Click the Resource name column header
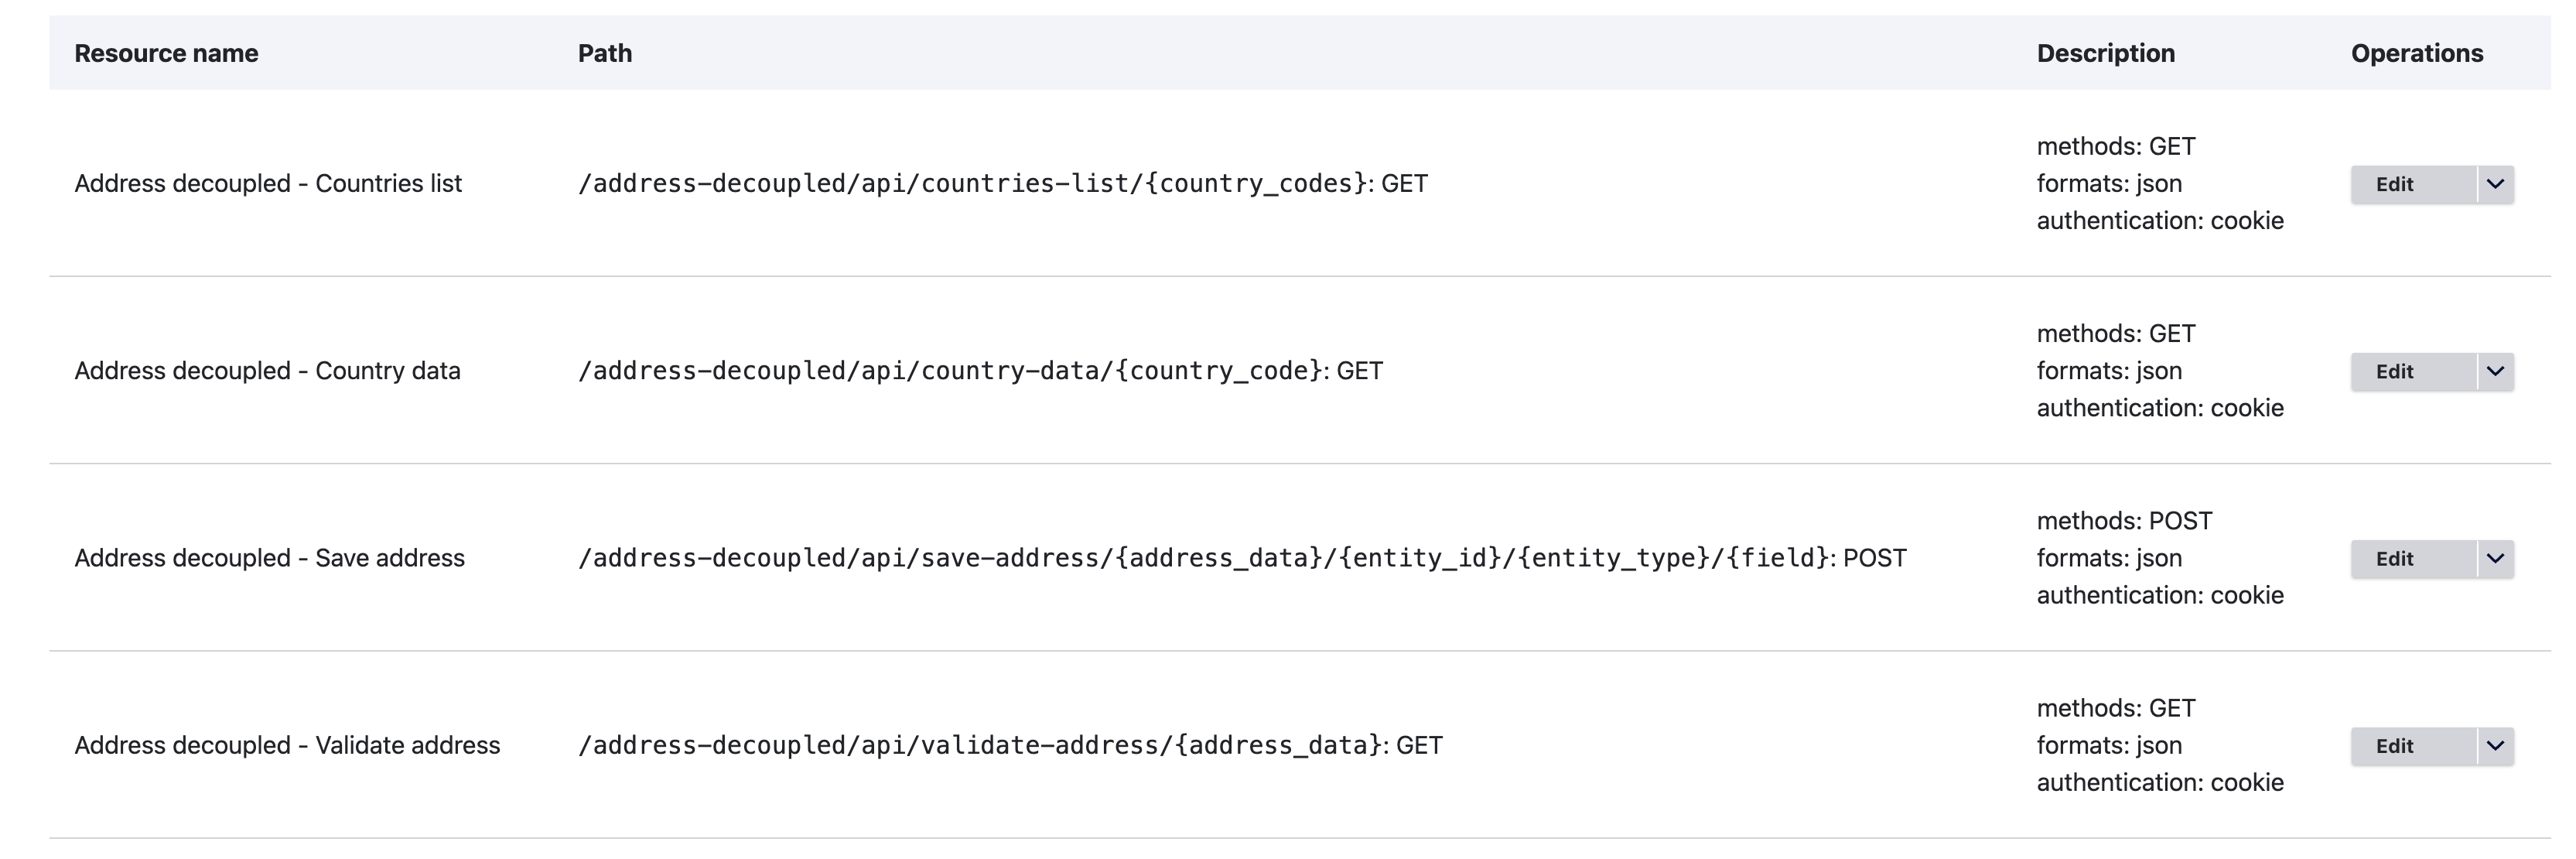Image resolution: width=2576 pixels, height=859 pixels. coord(167,53)
